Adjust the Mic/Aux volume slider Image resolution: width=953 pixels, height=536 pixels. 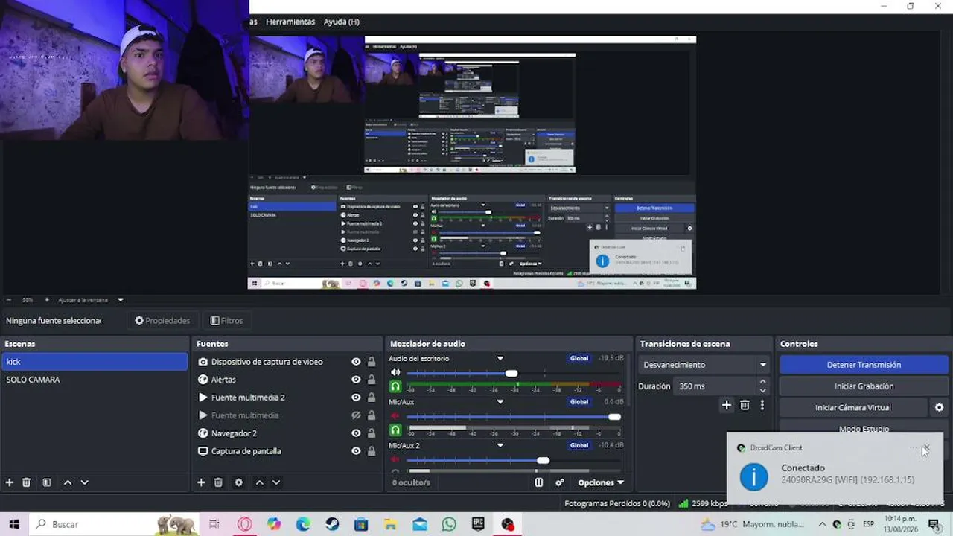(x=614, y=417)
